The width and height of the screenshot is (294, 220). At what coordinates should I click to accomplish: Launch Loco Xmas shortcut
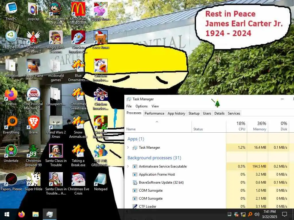(x=101, y=40)
